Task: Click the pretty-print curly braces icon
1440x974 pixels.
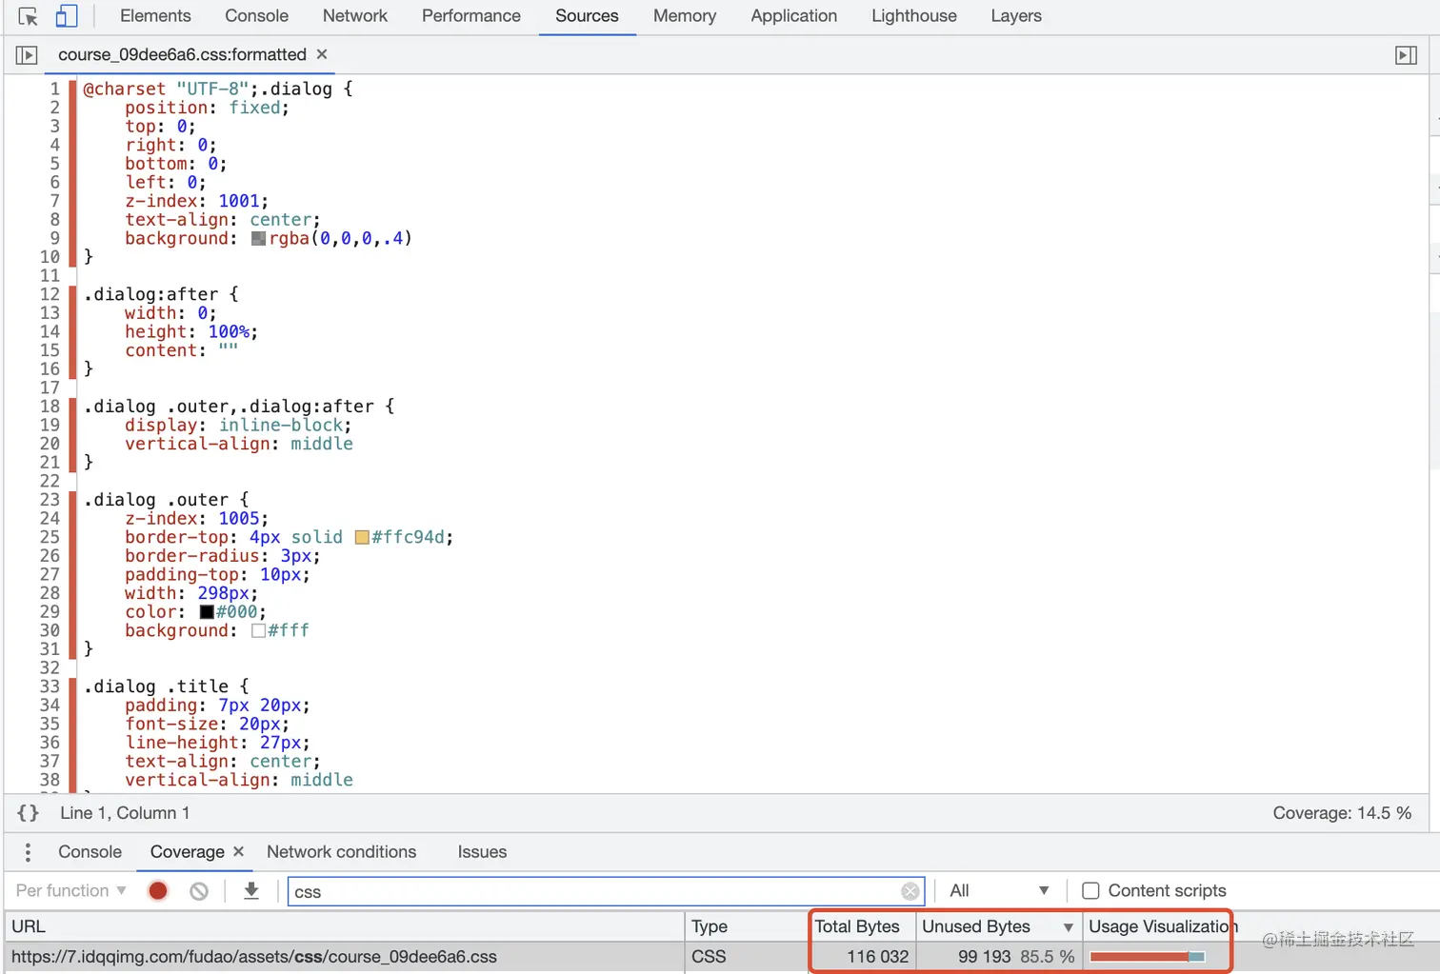Action: [29, 813]
